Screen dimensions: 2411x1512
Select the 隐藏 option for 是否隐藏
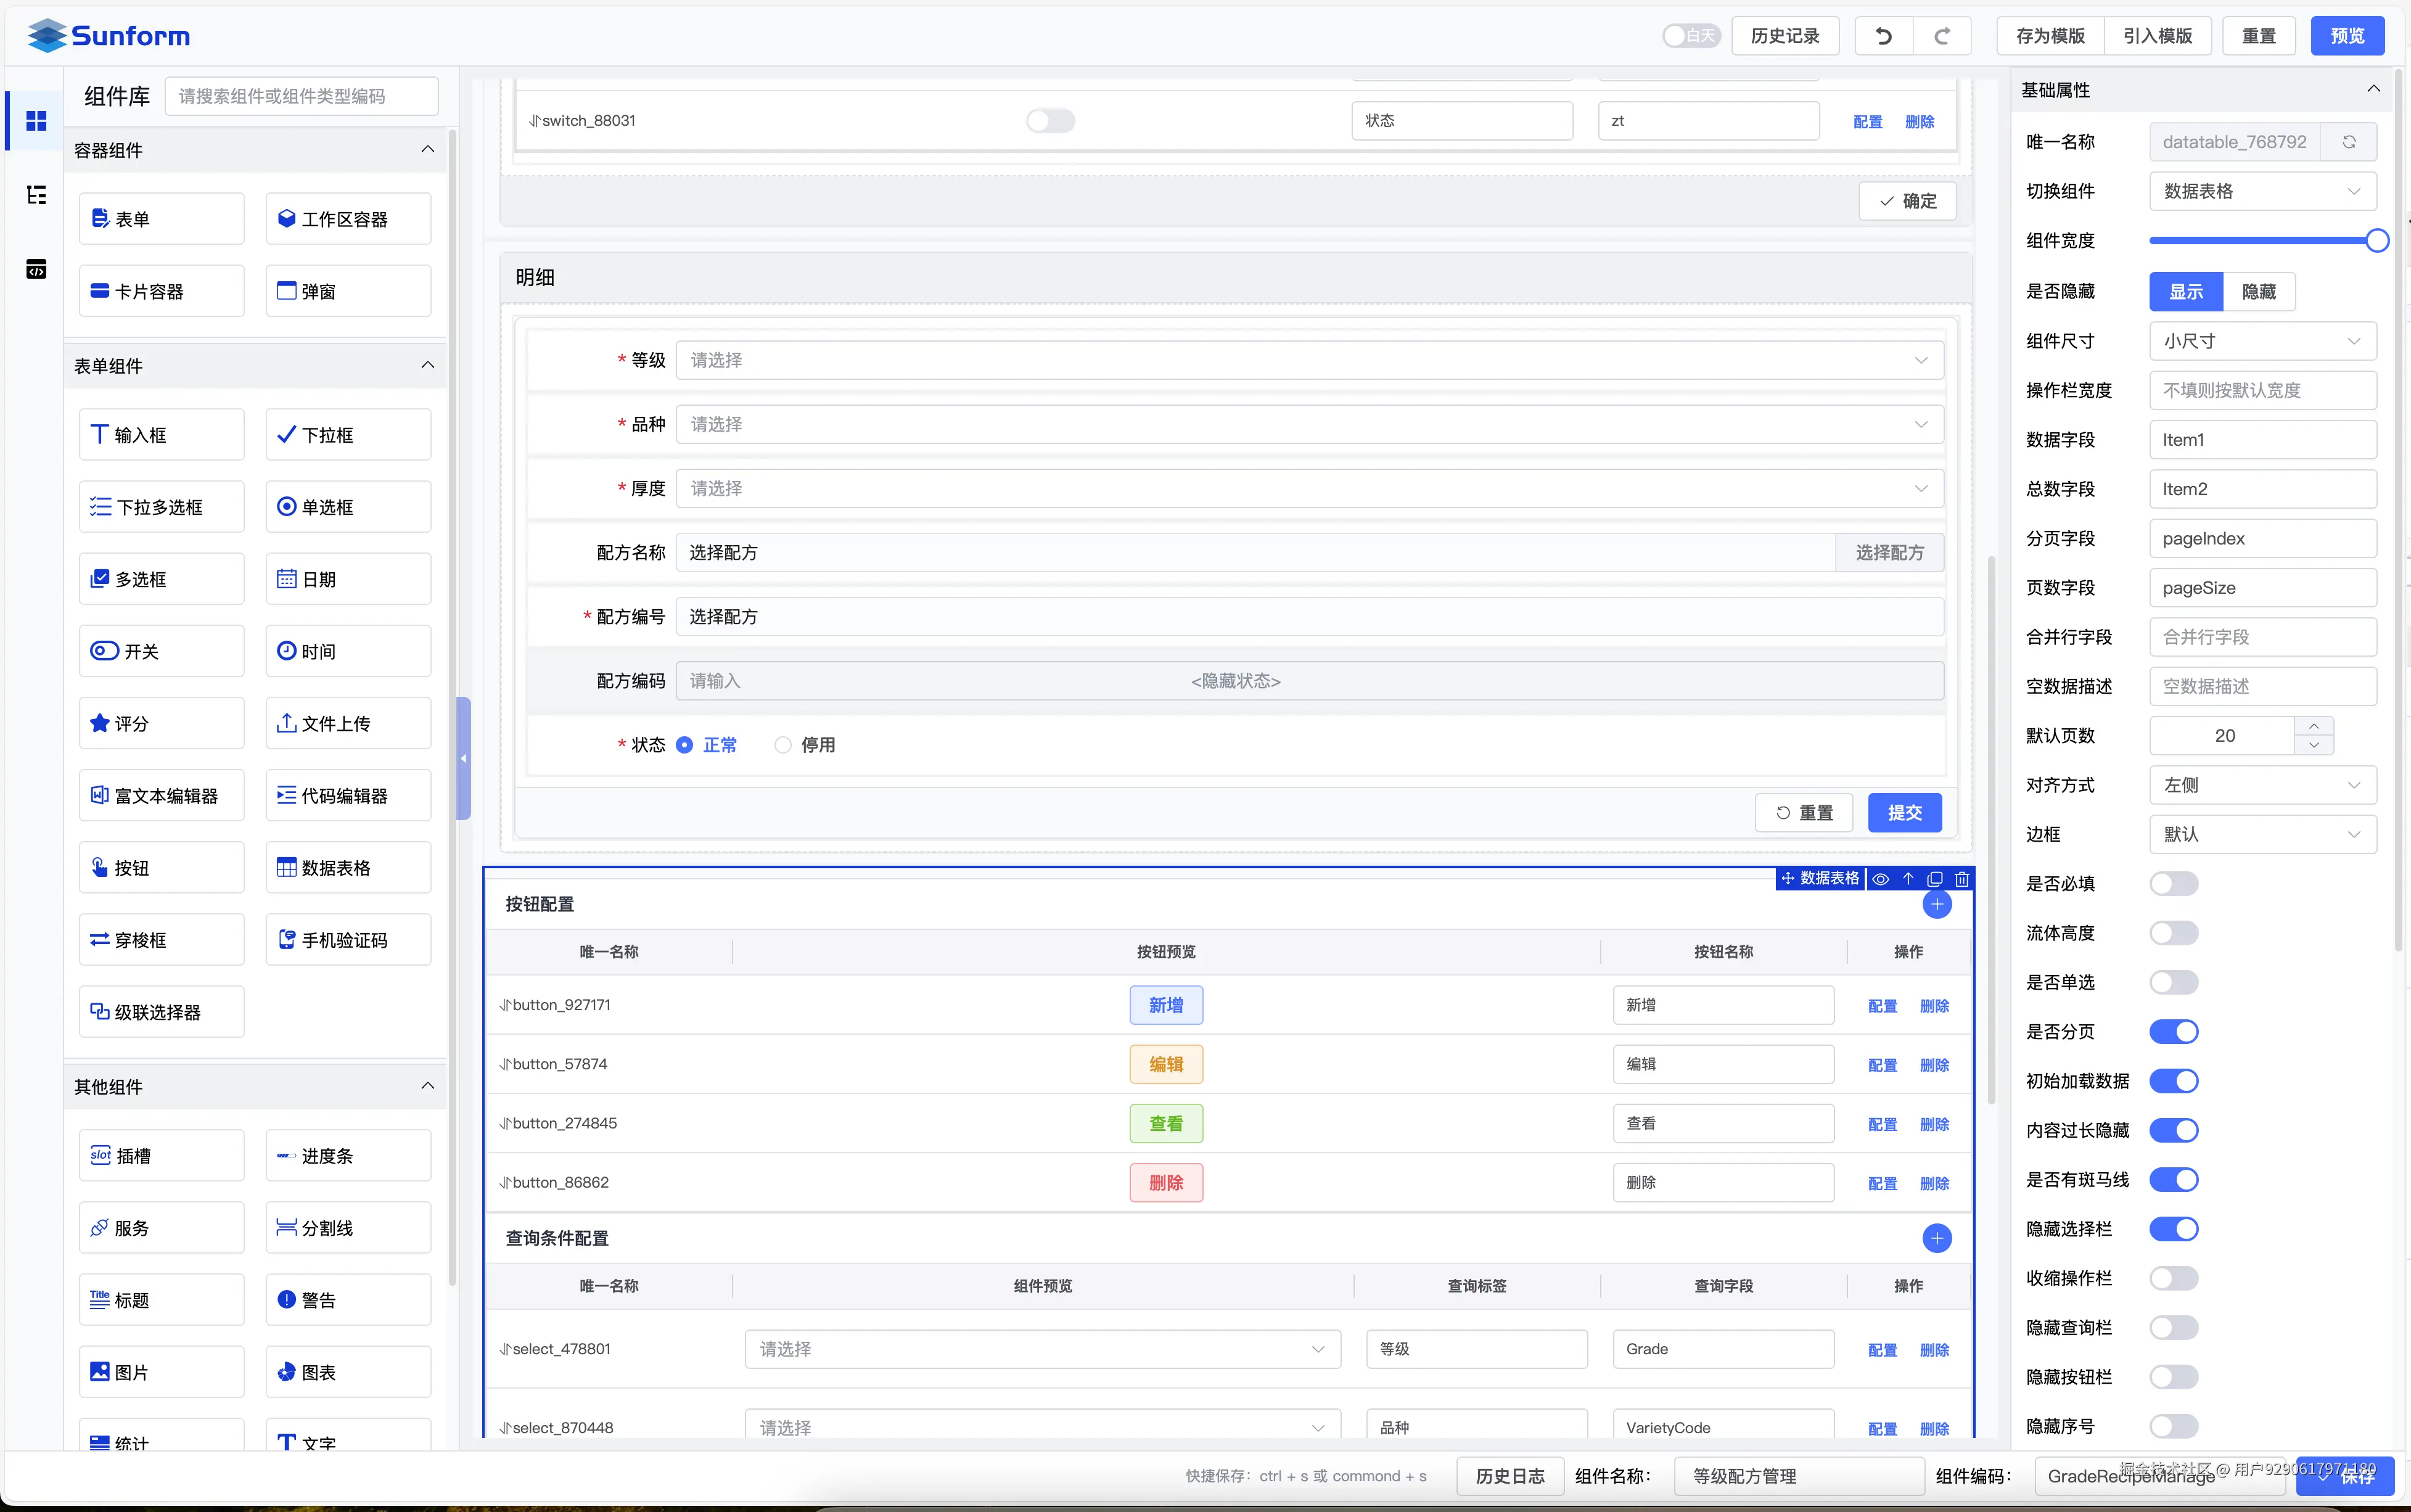pos(2259,292)
